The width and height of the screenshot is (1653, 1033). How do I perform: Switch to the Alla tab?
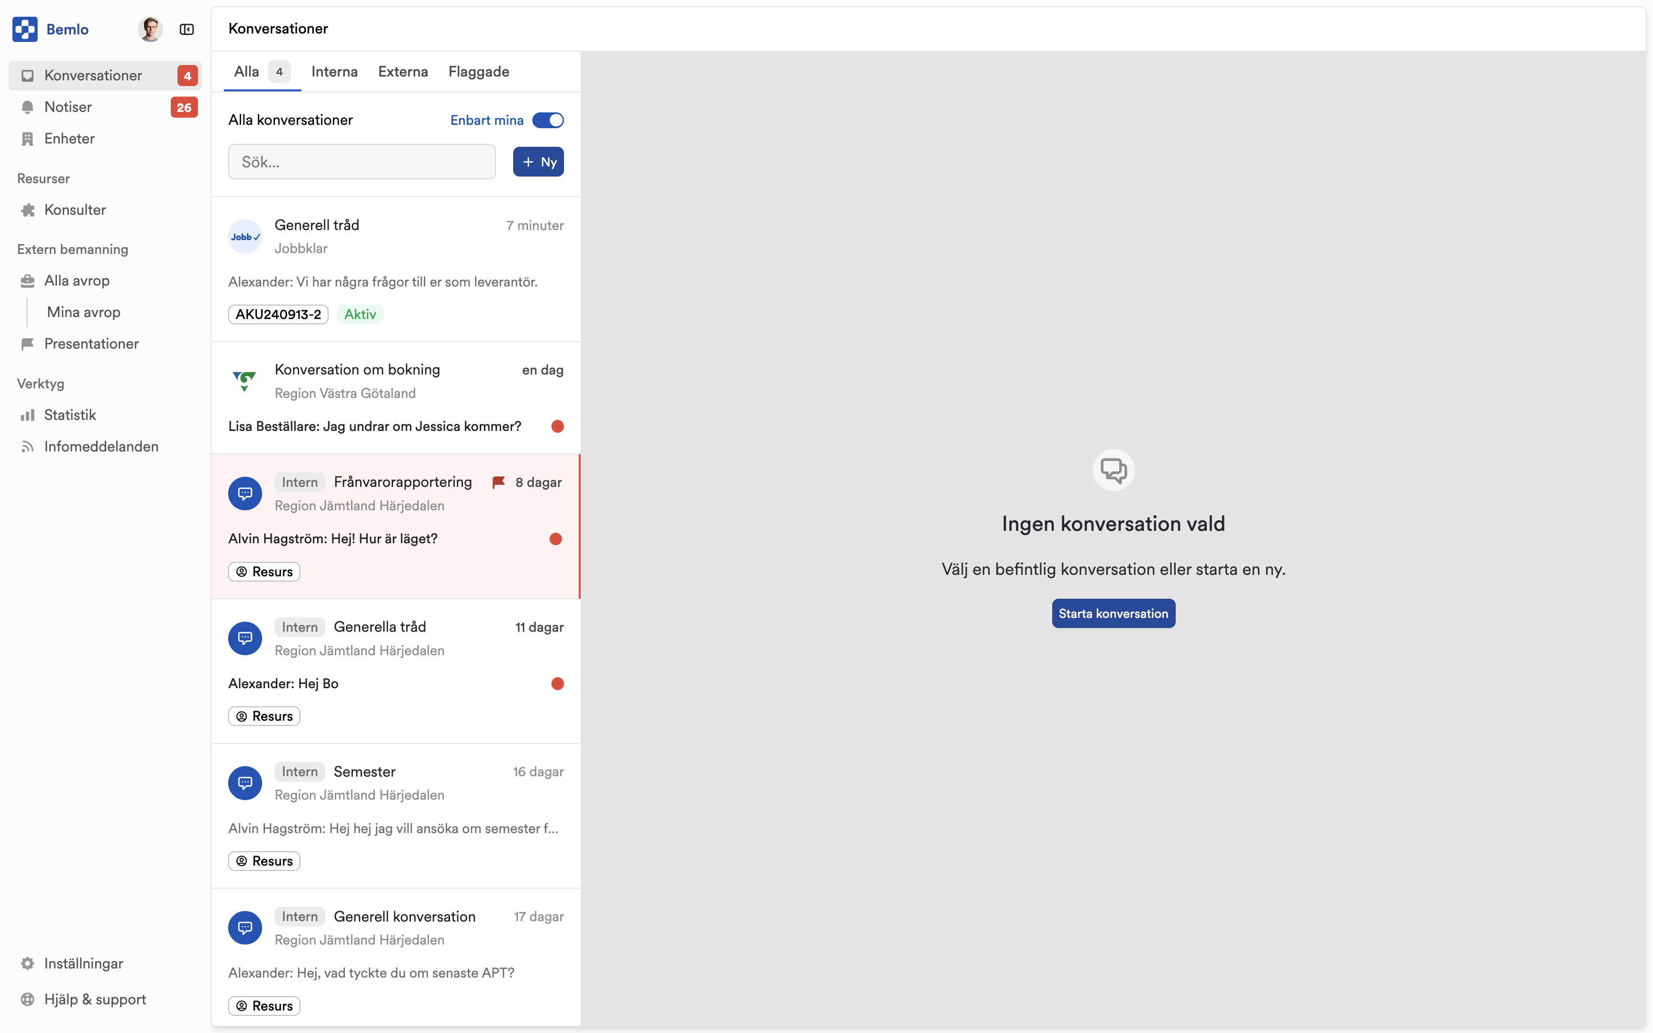pos(262,72)
